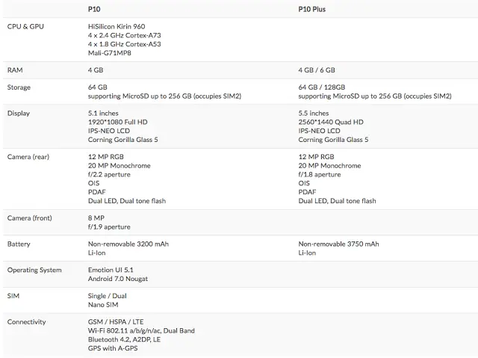Click the P10 Plus column header

coord(312,9)
